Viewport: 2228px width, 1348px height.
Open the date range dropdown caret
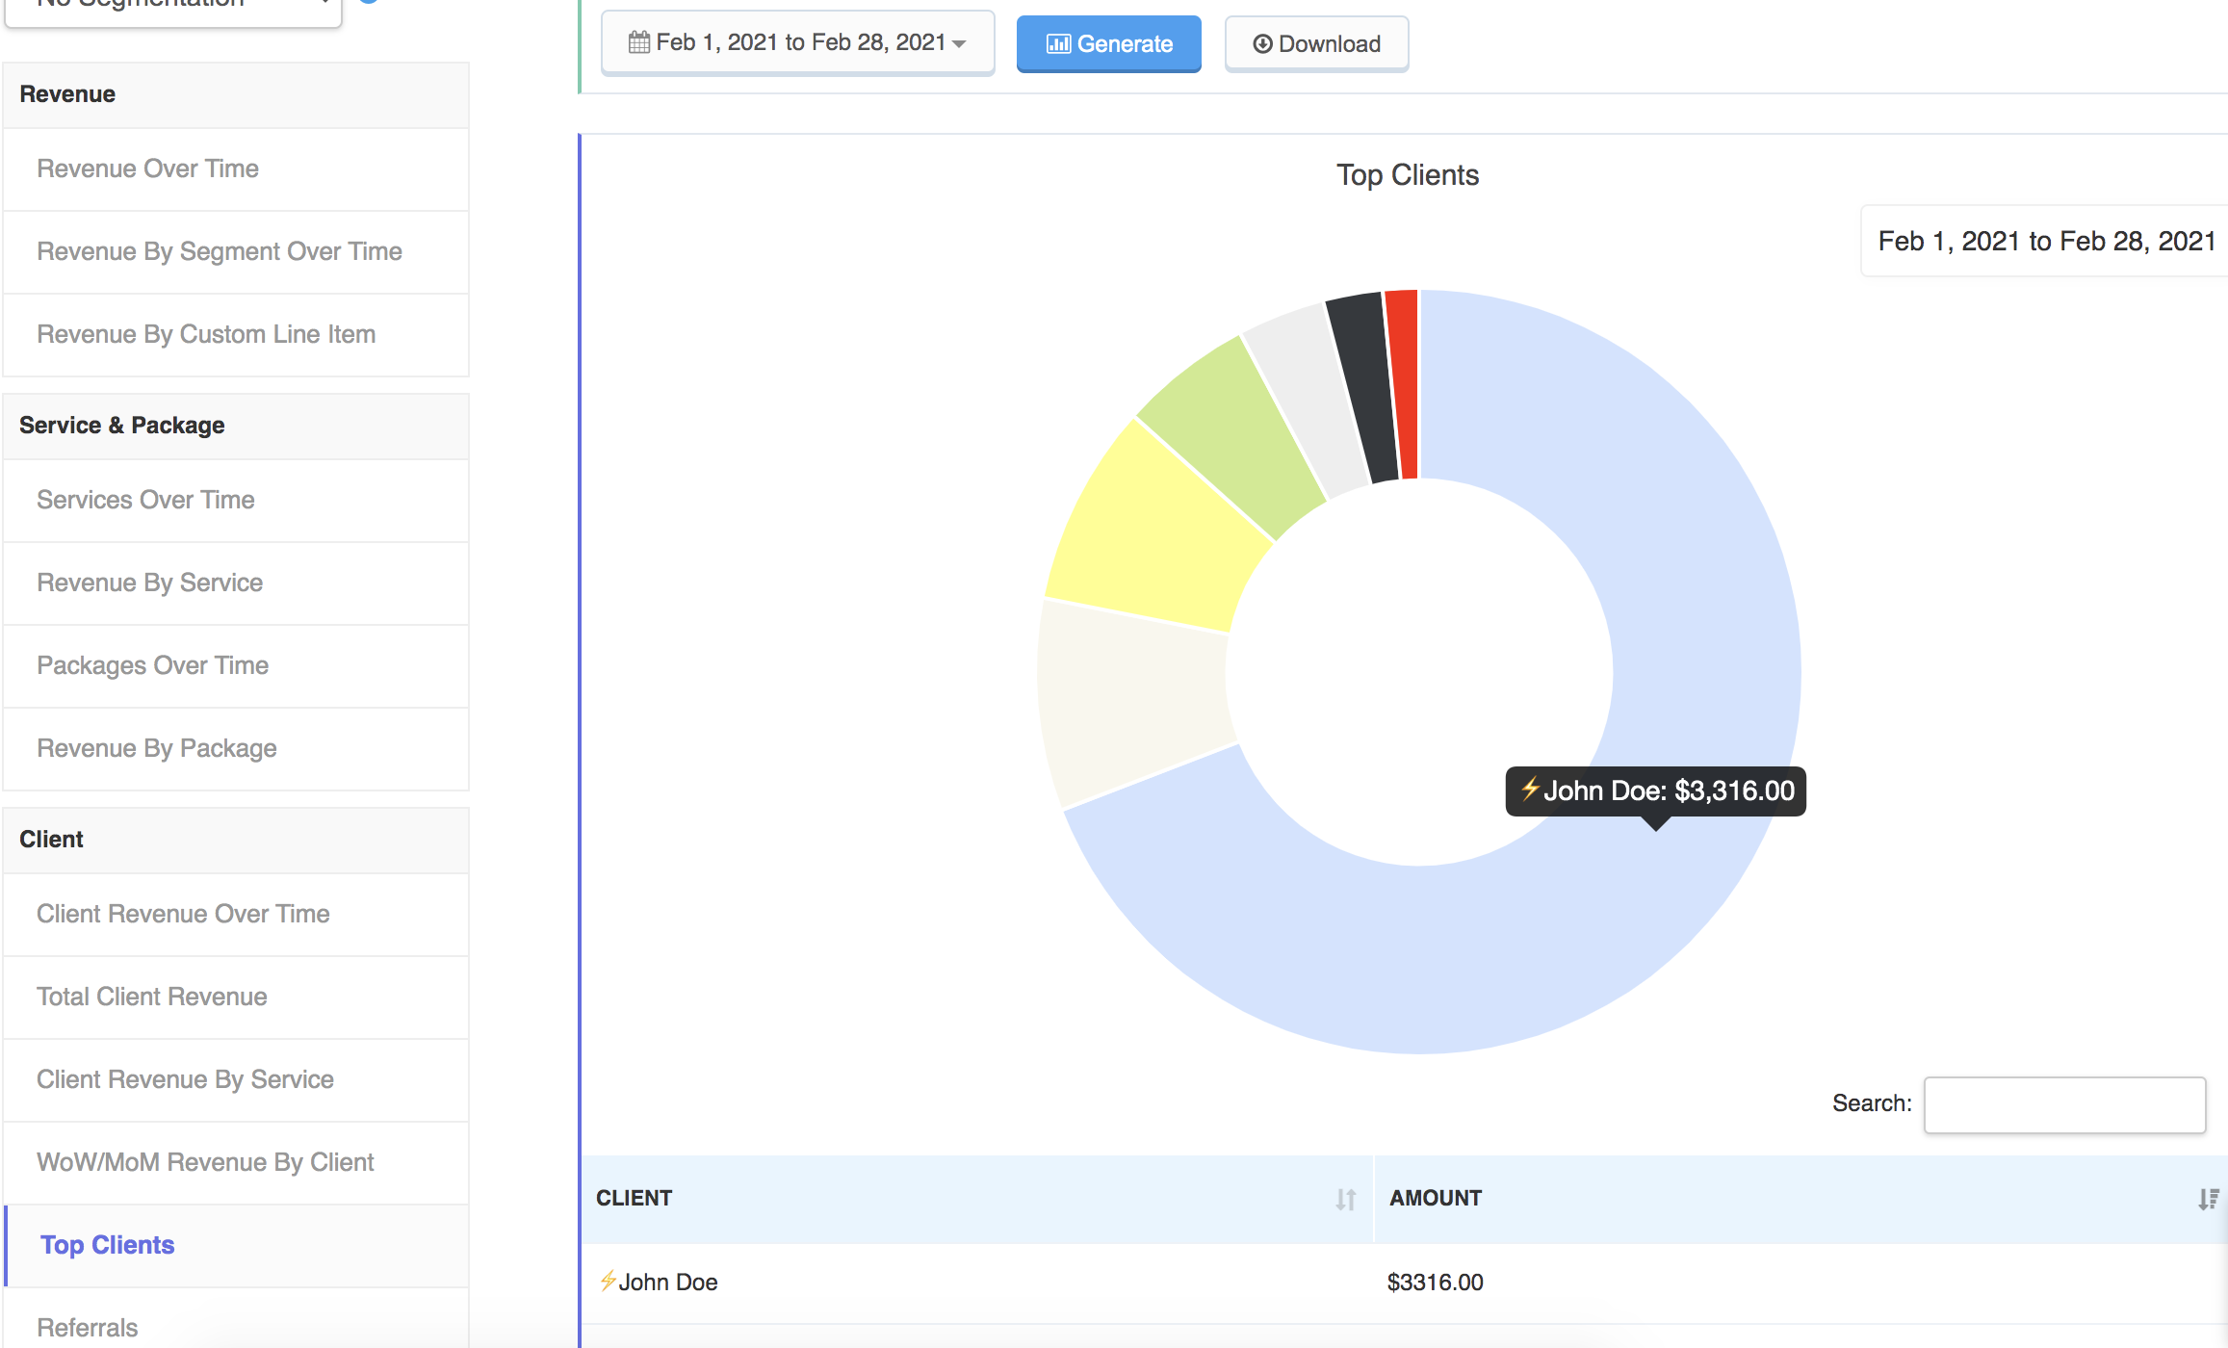pos(959,44)
